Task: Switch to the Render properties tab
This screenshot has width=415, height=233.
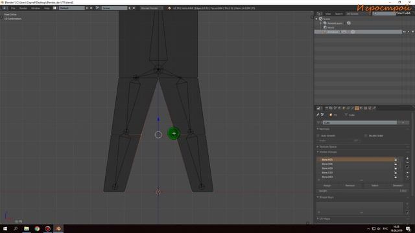Action: [327, 108]
